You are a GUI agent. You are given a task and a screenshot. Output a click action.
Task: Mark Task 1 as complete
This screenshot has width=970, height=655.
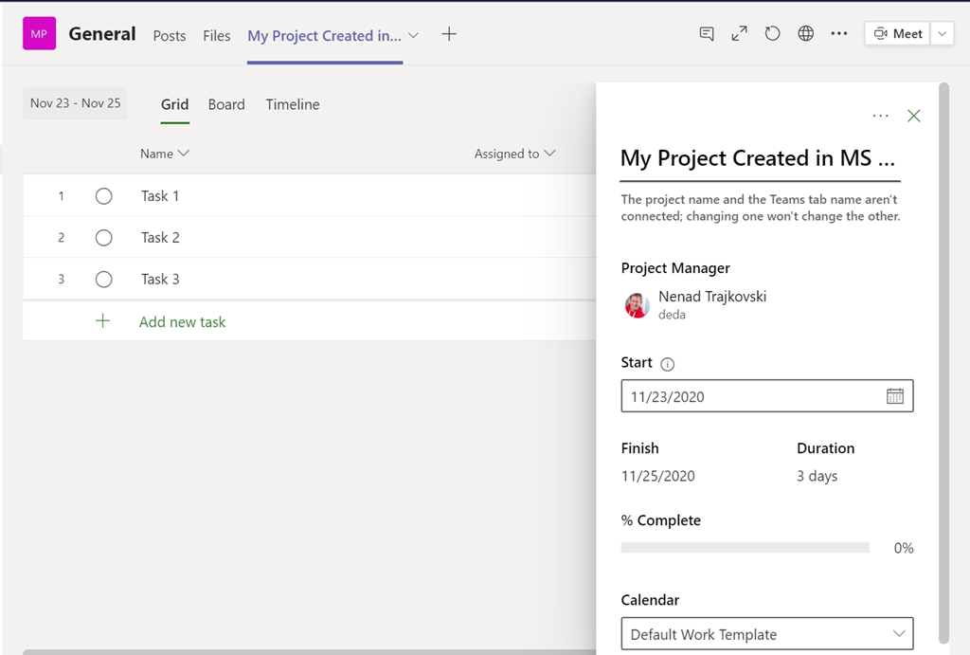pos(104,196)
